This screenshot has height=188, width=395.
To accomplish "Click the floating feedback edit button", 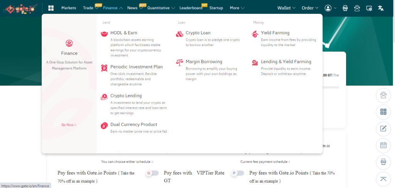I will (383, 129).
